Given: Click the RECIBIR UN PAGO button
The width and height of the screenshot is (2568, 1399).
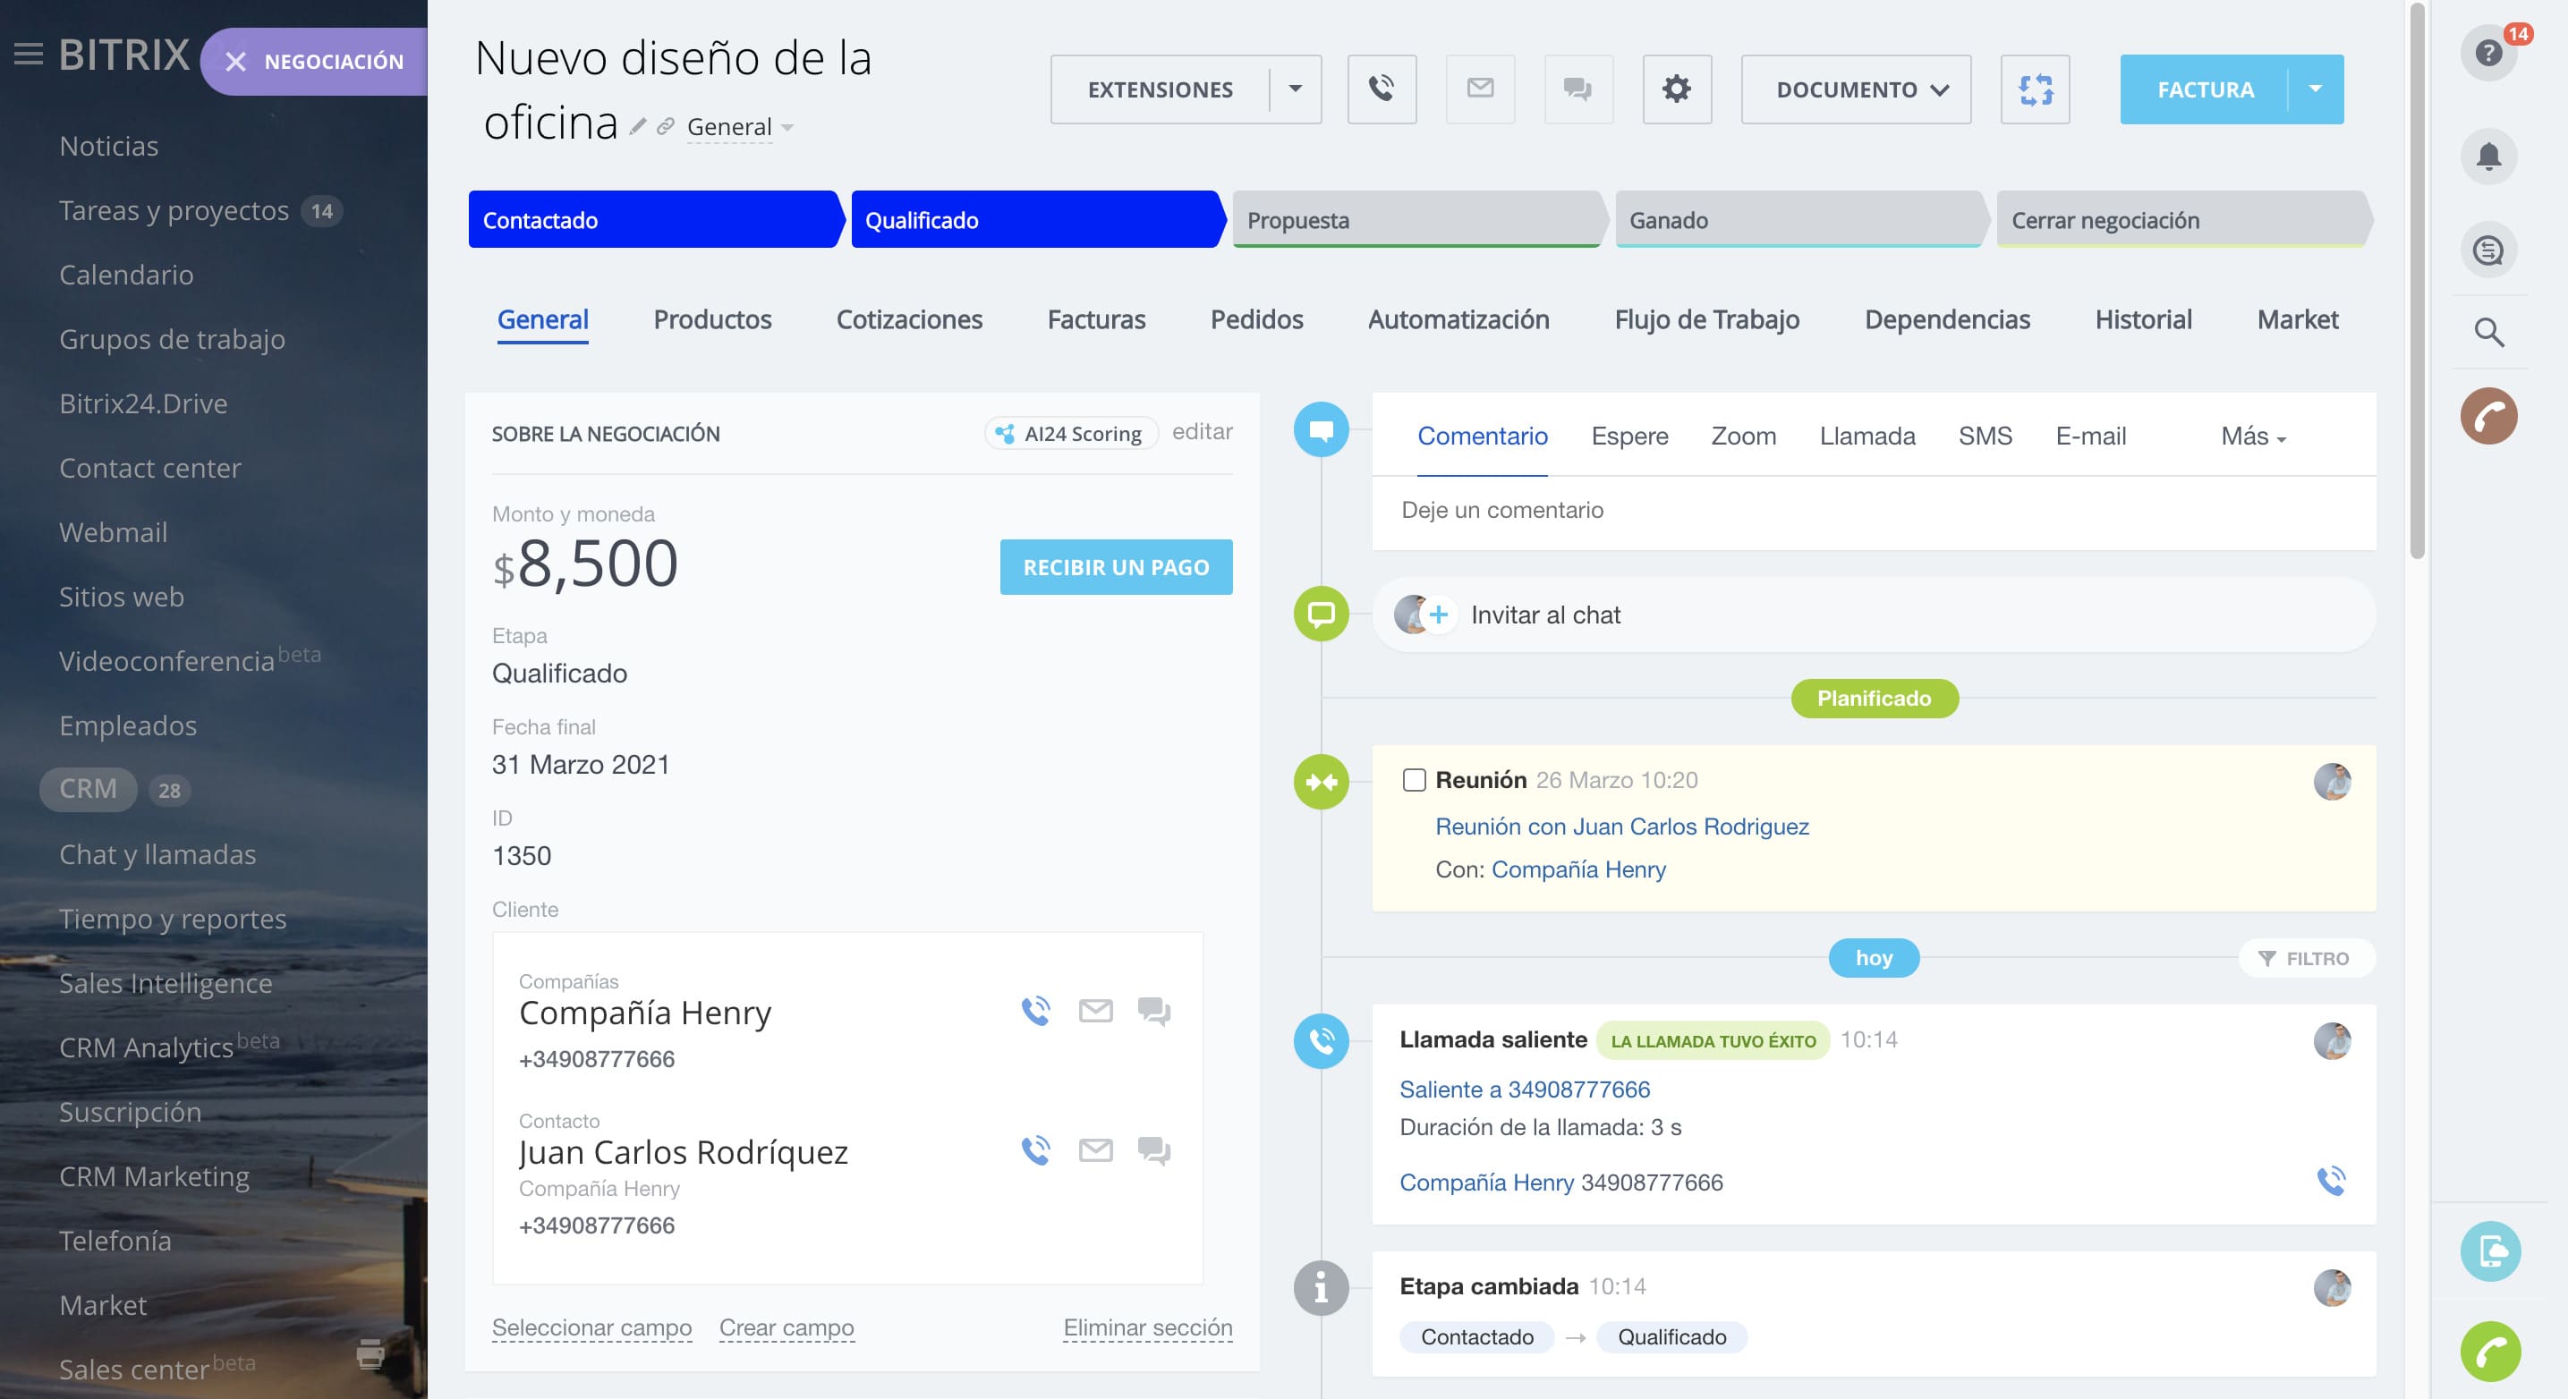Looking at the screenshot, I should coord(1116,566).
